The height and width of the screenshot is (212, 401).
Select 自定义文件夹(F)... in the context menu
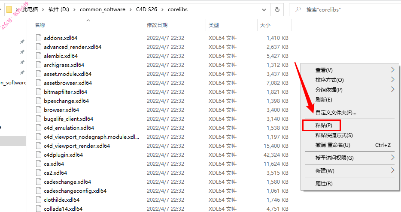[x=336, y=113]
